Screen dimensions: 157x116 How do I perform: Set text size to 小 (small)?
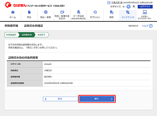[124, 7]
